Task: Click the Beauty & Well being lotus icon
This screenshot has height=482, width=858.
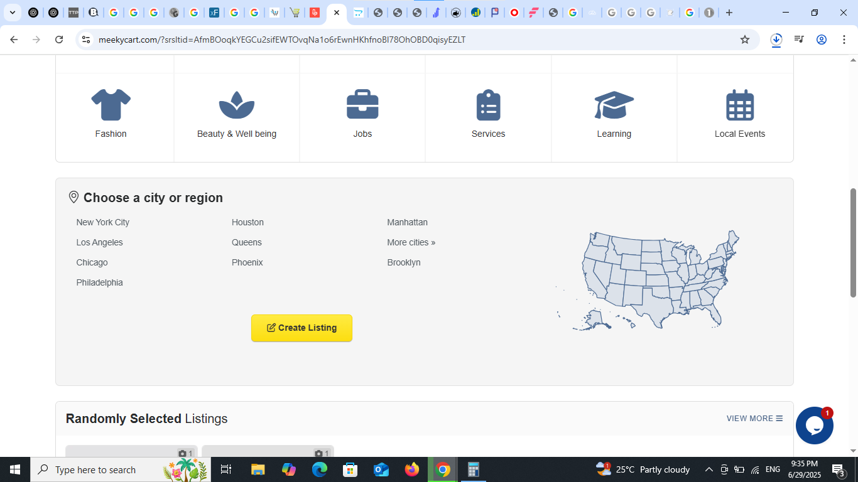Action: tap(237, 105)
